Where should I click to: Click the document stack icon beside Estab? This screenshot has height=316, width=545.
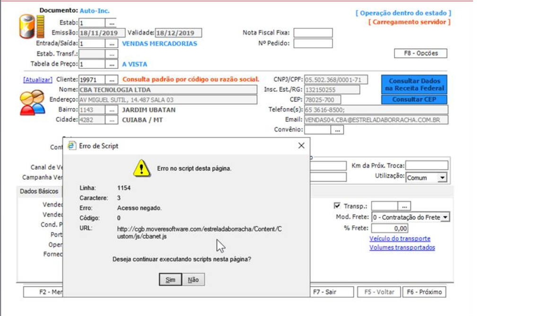32,26
